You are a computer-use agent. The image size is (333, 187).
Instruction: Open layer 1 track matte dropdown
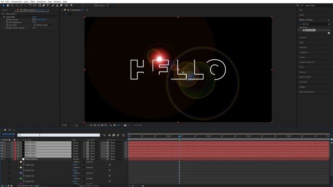pyautogui.click(x=95, y=143)
